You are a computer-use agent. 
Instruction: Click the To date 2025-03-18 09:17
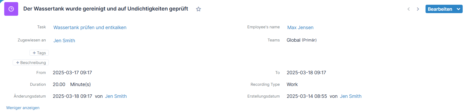click(306, 73)
